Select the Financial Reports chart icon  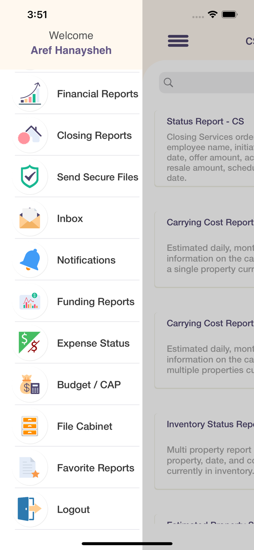pos(30,94)
